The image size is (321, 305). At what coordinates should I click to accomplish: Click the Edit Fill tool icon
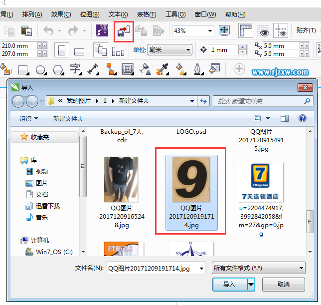[x=214, y=68]
